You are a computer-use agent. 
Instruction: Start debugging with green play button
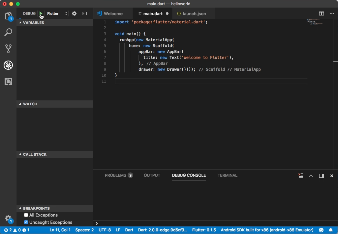coord(41,13)
